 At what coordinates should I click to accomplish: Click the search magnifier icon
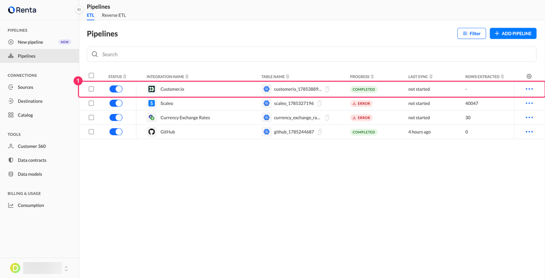(x=94, y=54)
